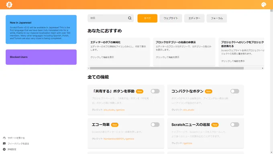Turn on the Scratchニュースの追加 toggle
The image size is (273, 154).
pyautogui.click(x=235, y=125)
